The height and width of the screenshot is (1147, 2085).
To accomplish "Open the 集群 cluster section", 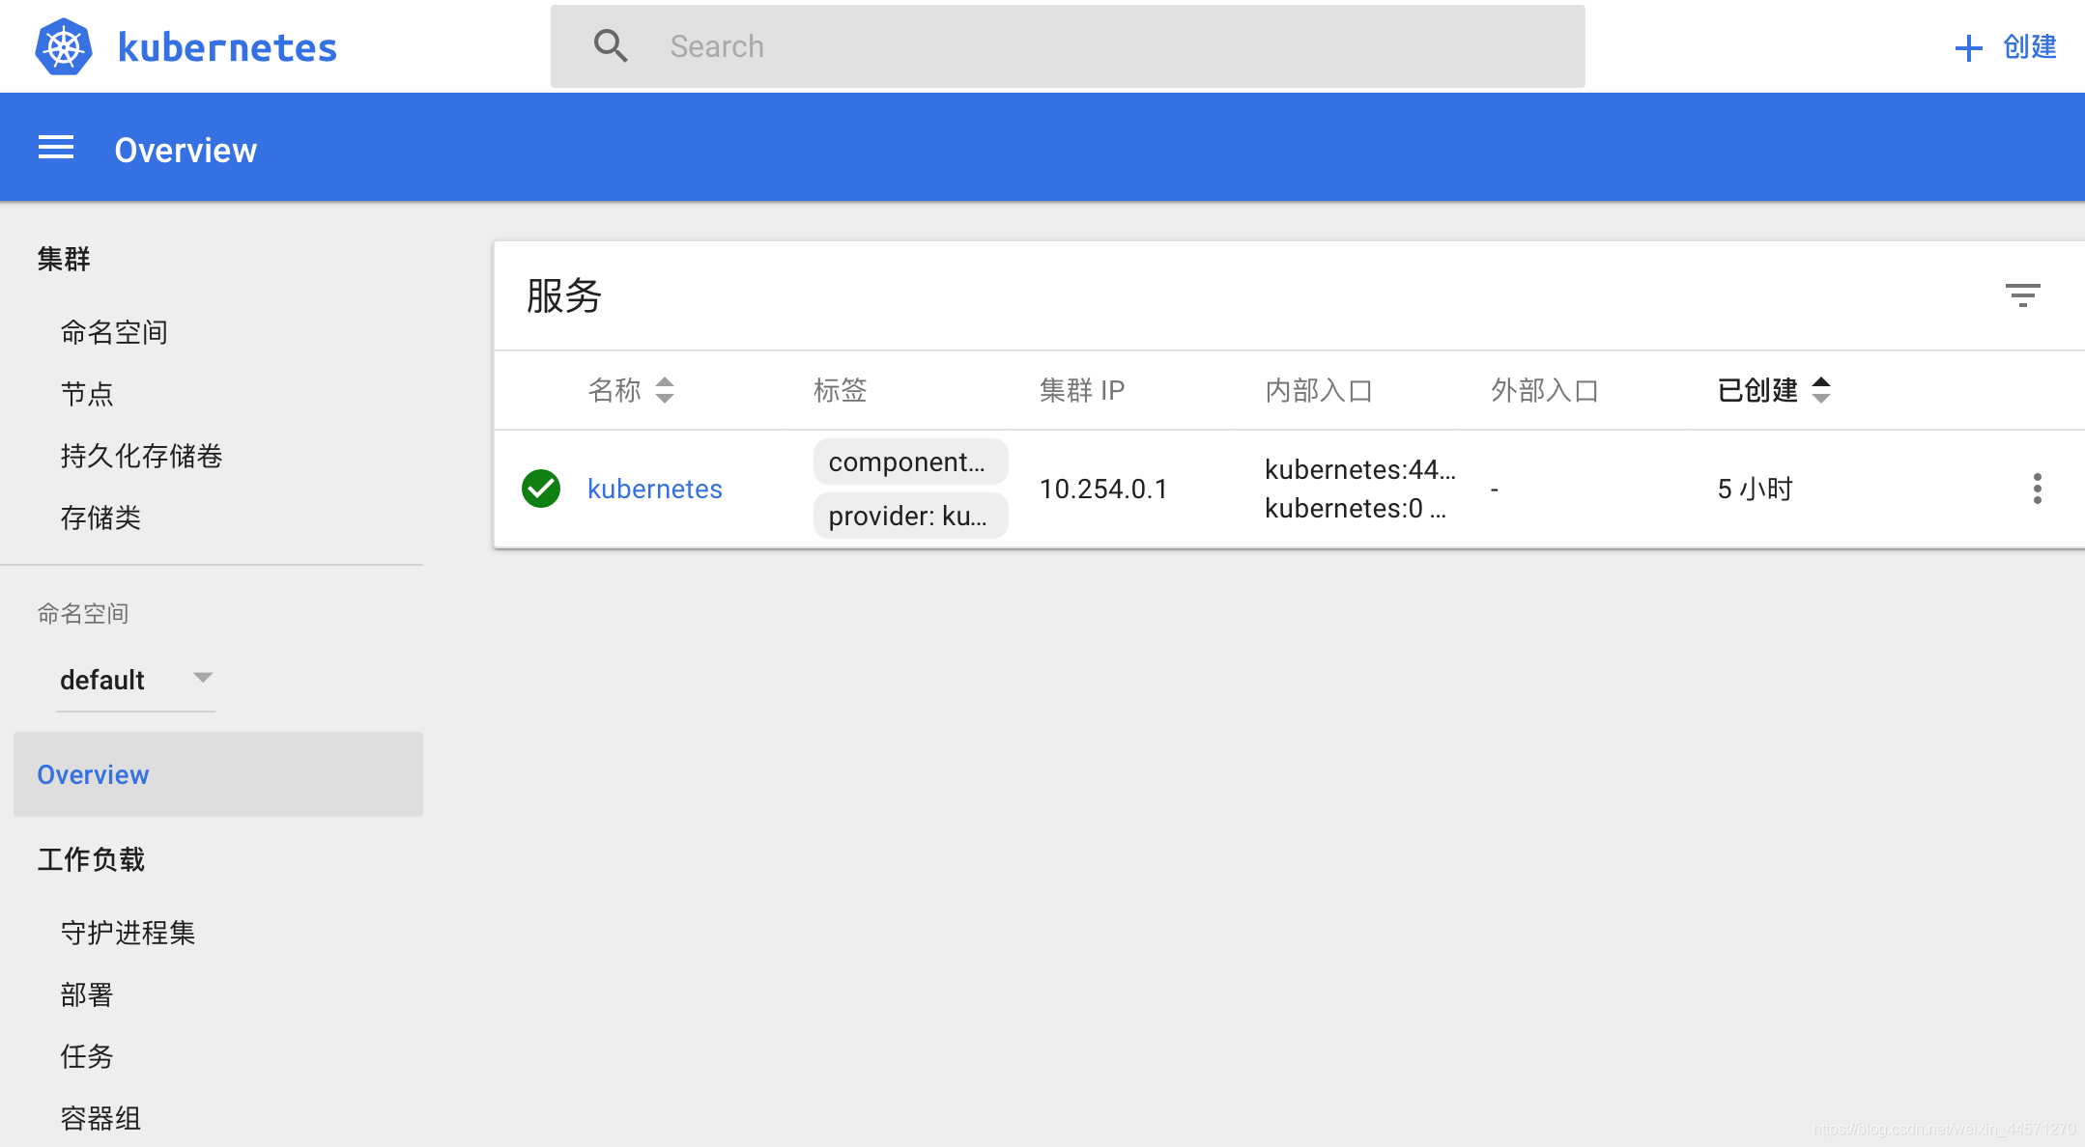I will pos(64,259).
